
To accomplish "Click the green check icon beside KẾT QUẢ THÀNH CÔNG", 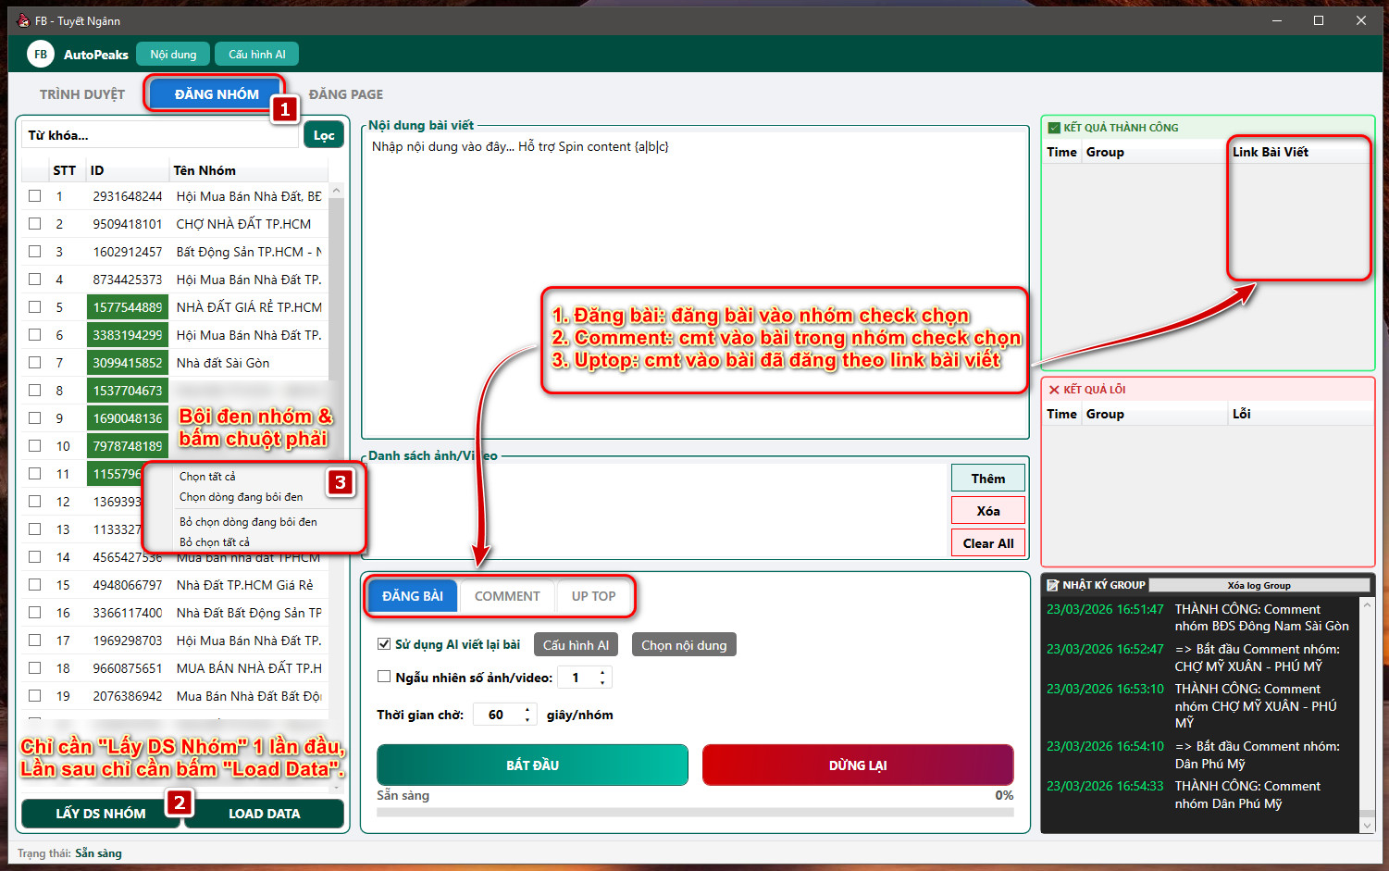I will point(1053,128).
